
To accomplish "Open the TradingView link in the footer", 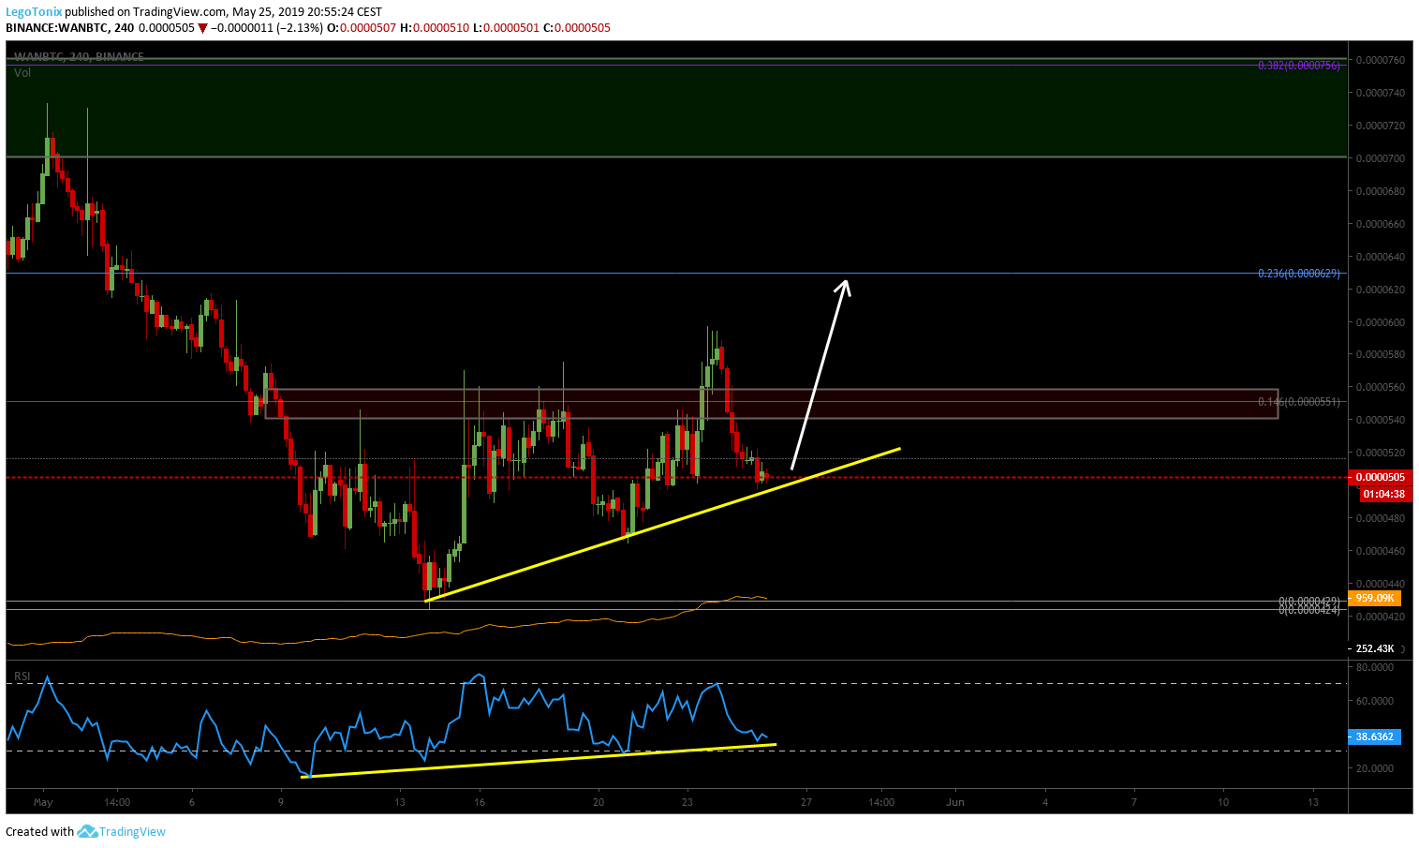I will click(x=132, y=831).
